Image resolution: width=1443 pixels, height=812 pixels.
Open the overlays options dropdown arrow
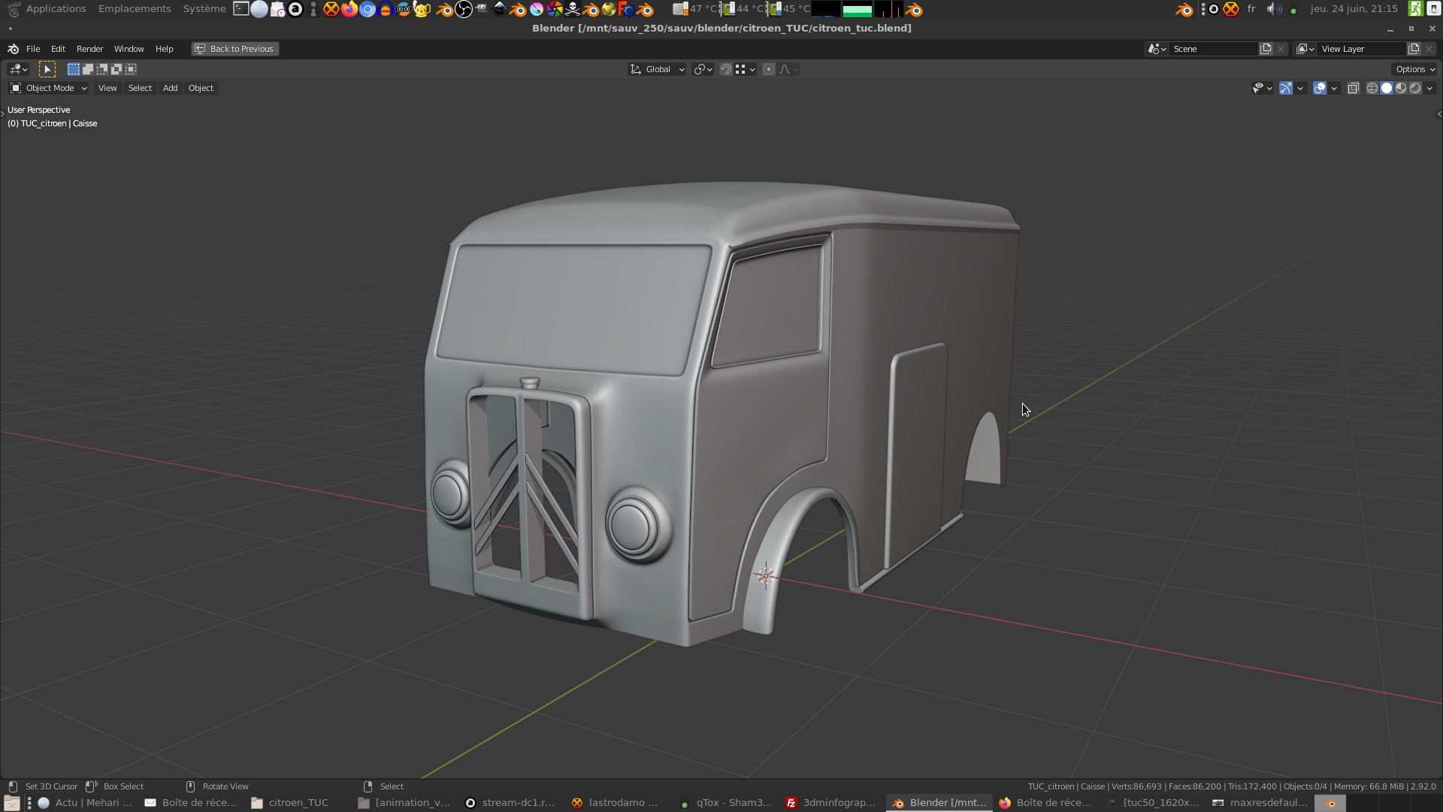1334,88
